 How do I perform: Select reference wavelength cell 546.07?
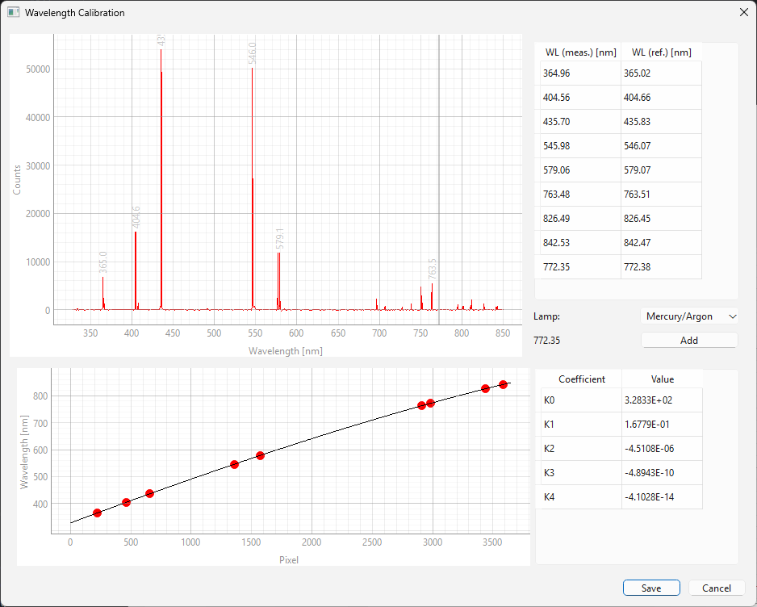[x=661, y=146]
